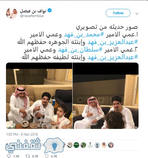The width and height of the screenshot is (148, 158).
Task: Open the @nawafbinfaisal handle link
Action: coord(32,16)
